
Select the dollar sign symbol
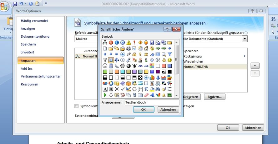tap(134, 66)
